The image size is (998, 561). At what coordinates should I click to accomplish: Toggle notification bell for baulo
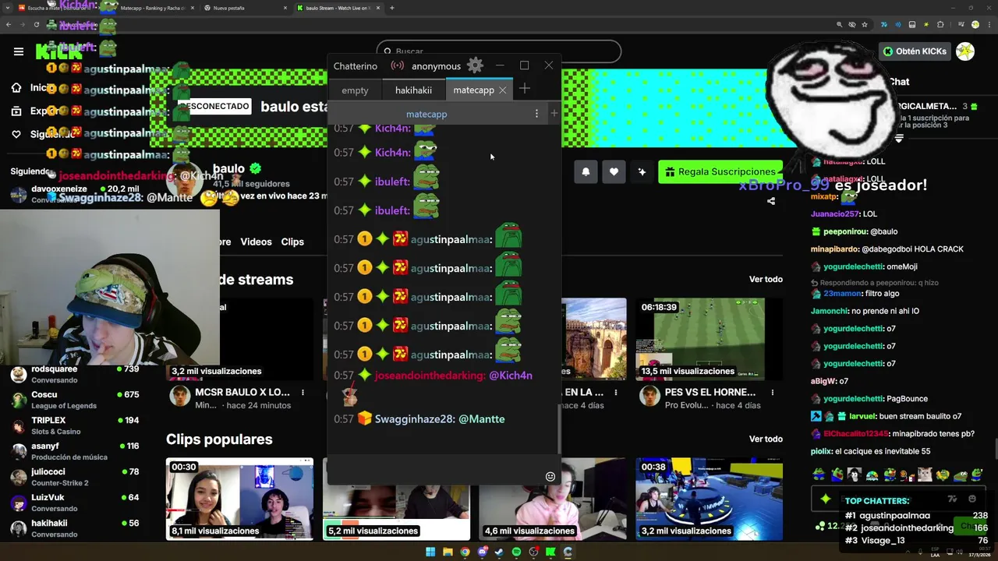pyautogui.click(x=586, y=171)
